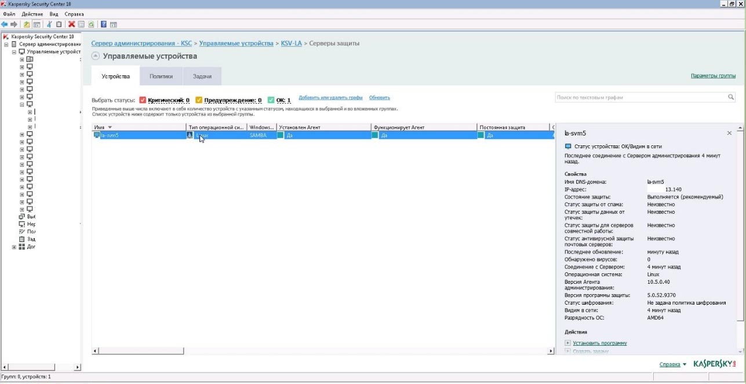This screenshot has width=746, height=384.
Task: Click the magnifier search icon
Action: point(731,97)
